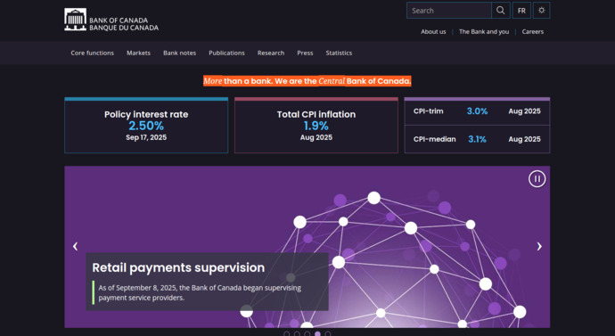Open the Retail payments supervision headline
Image resolution: width=615 pixels, height=336 pixels.
point(178,267)
